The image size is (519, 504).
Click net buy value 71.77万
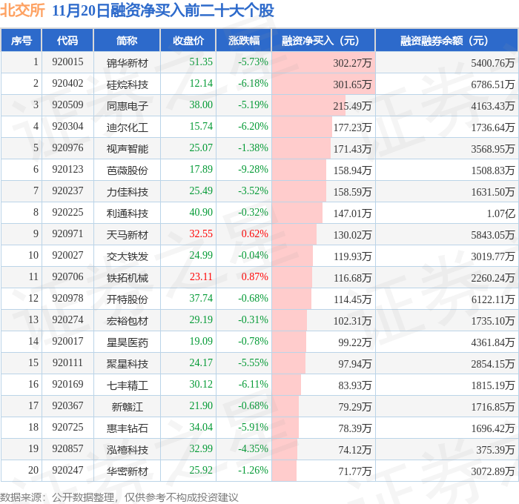pyautogui.click(x=355, y=471)
